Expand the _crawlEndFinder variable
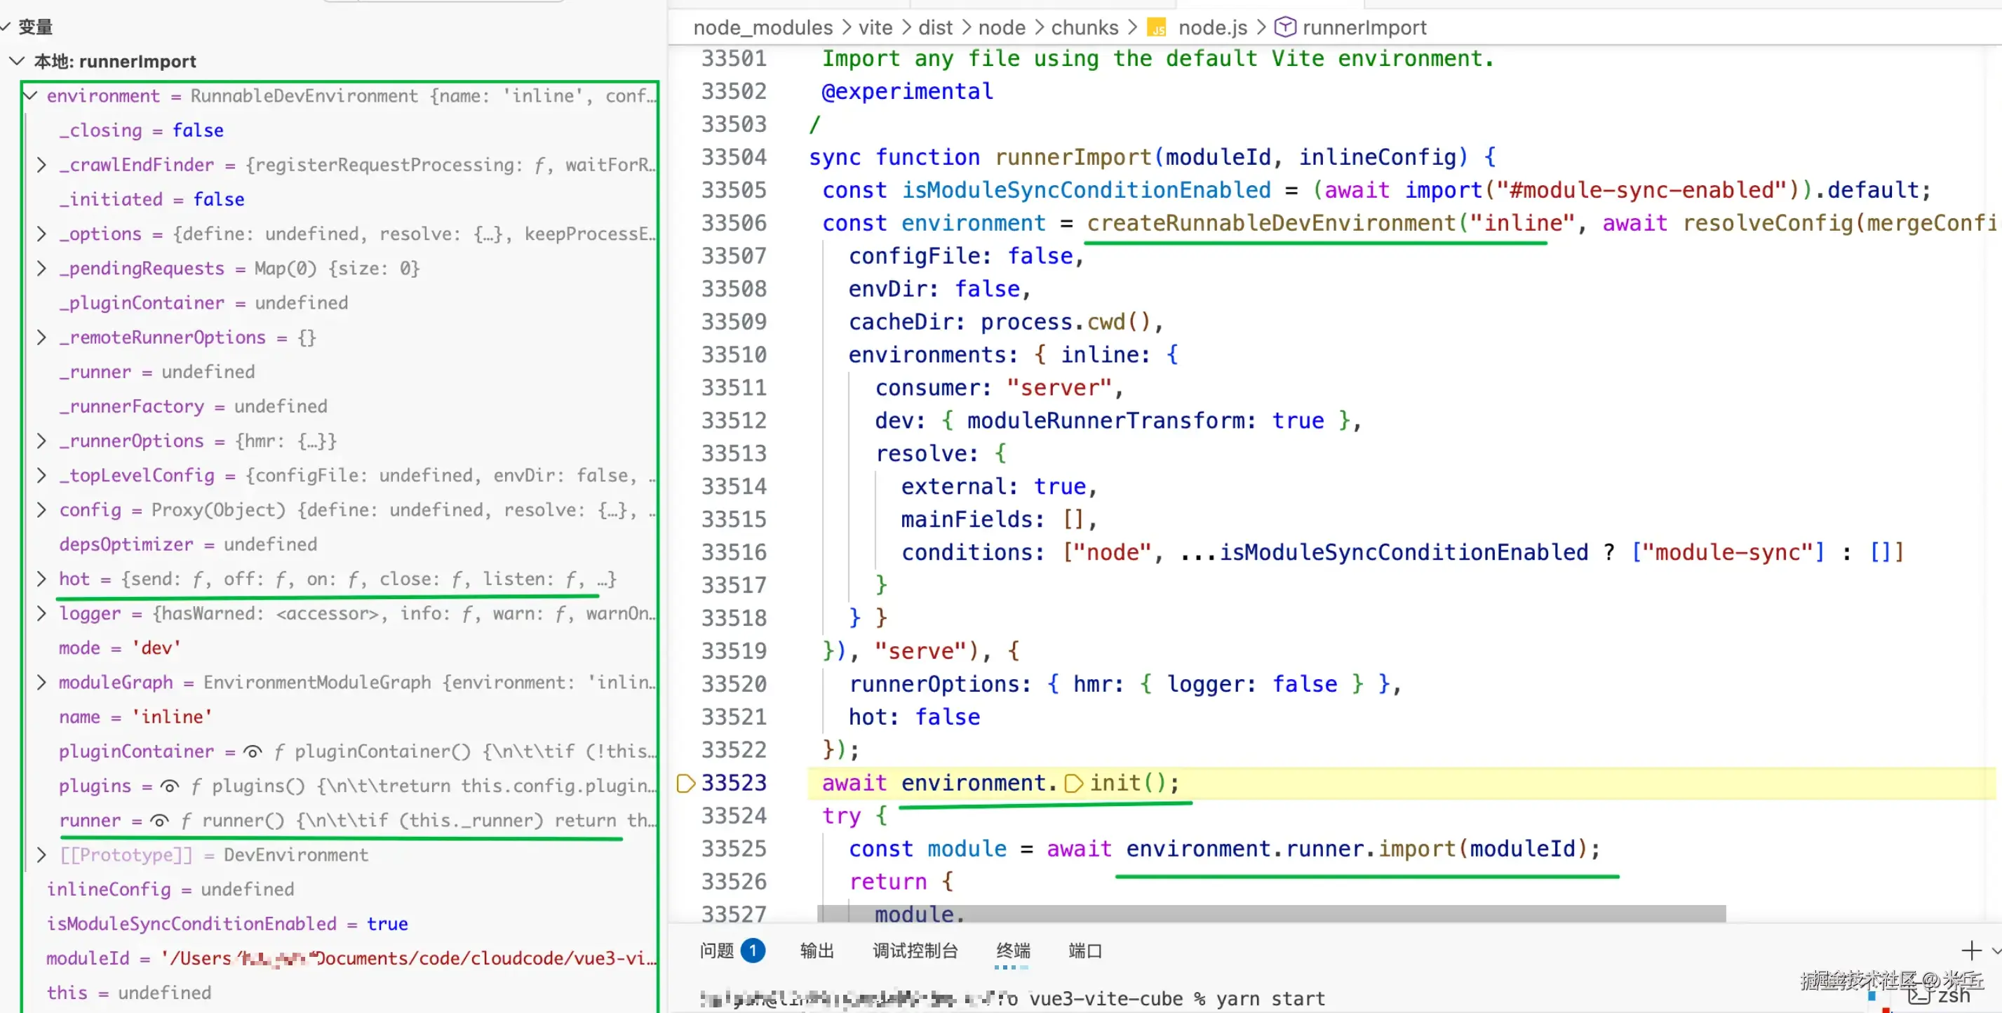 coord(42,165)
